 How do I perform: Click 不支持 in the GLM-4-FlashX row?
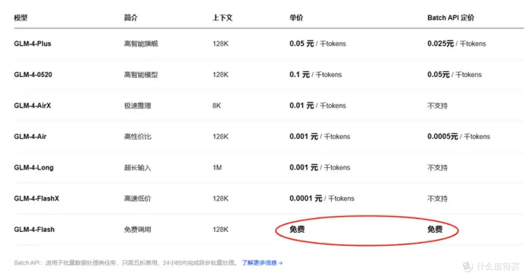pos(437,199)
